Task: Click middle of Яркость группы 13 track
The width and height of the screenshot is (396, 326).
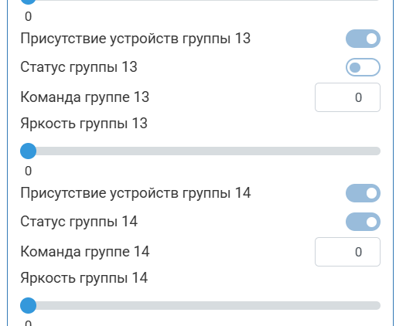Action: [x=200, y=151]
